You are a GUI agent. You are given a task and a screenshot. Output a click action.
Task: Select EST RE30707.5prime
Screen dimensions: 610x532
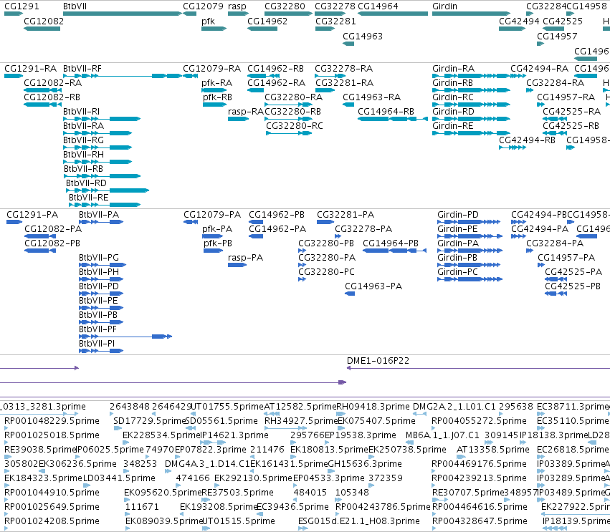468,492
